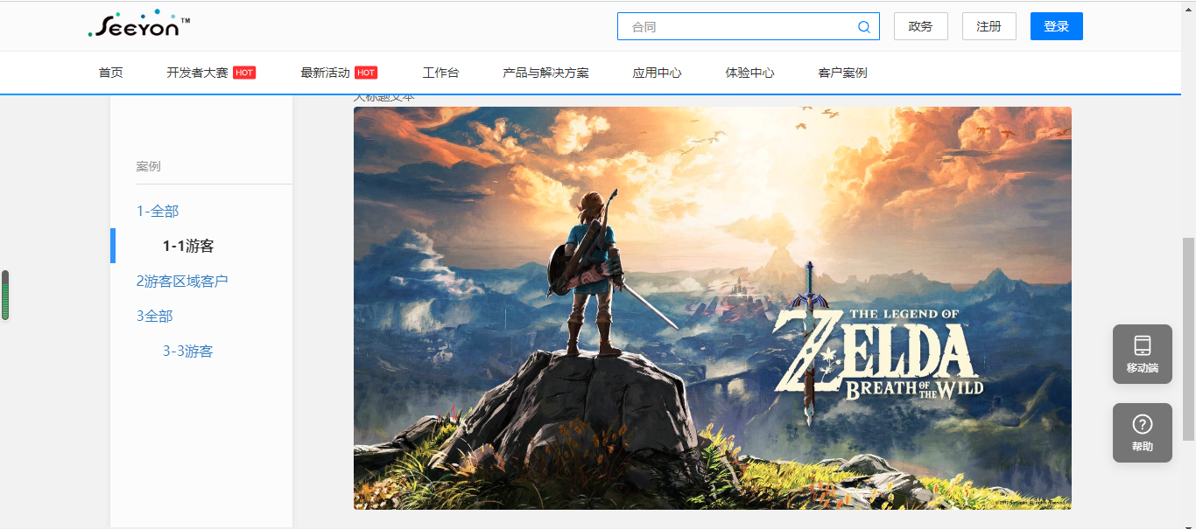Open the 移动端 mobile phone icon
The width and height of the screenshot is (1196, 529).
coord(1142,345)
